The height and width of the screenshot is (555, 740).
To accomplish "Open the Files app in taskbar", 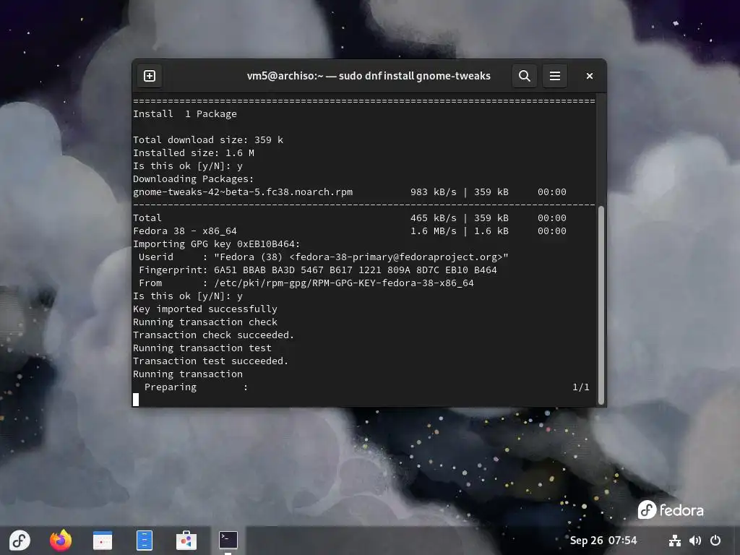I will 145,540.
